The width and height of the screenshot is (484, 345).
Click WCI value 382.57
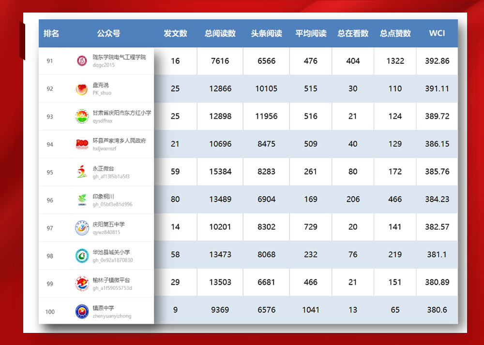(x=437, y=227)
